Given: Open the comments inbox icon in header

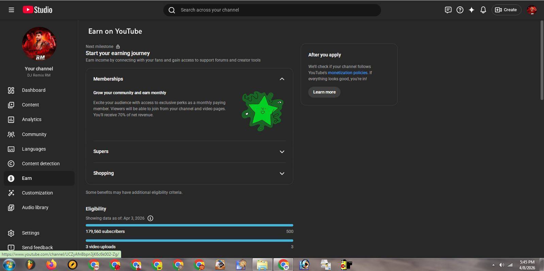Looking at the screenshot, I should (x=448, y=10).
